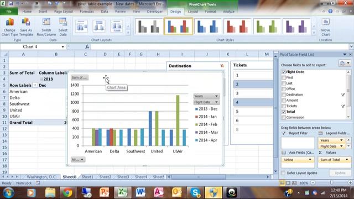Click the Sum of Total chart field button
Viewport: 354px width, 199px height.
80,77
